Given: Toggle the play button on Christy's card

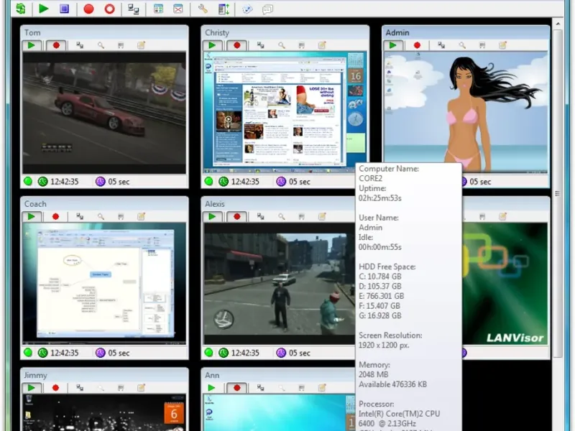Looking at the screenshot, I should click(x=212, y=45).
